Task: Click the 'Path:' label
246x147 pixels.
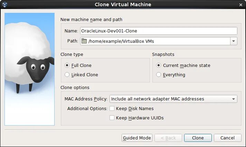Action: tap(73, 41)
